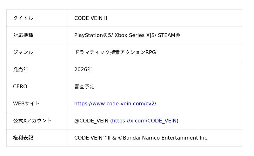The image size is (254, 156).
Task: Select the 2026年 release year value
Action: pos(83,69)
